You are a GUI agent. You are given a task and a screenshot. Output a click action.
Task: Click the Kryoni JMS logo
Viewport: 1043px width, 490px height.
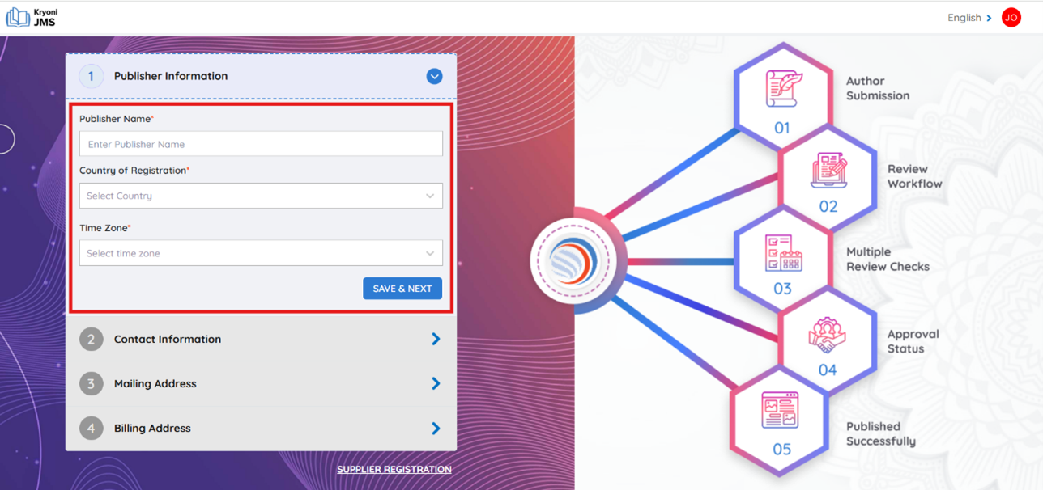[x=32, y=17]
